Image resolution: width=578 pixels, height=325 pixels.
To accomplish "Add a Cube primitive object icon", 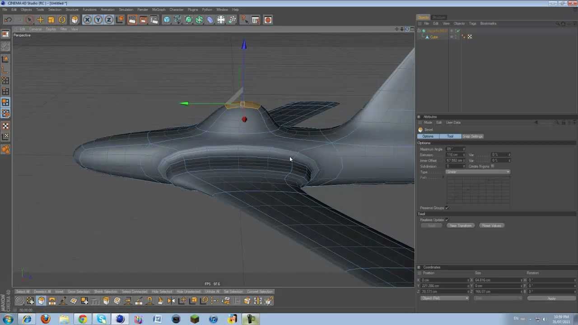I will [x=167, y=20].
